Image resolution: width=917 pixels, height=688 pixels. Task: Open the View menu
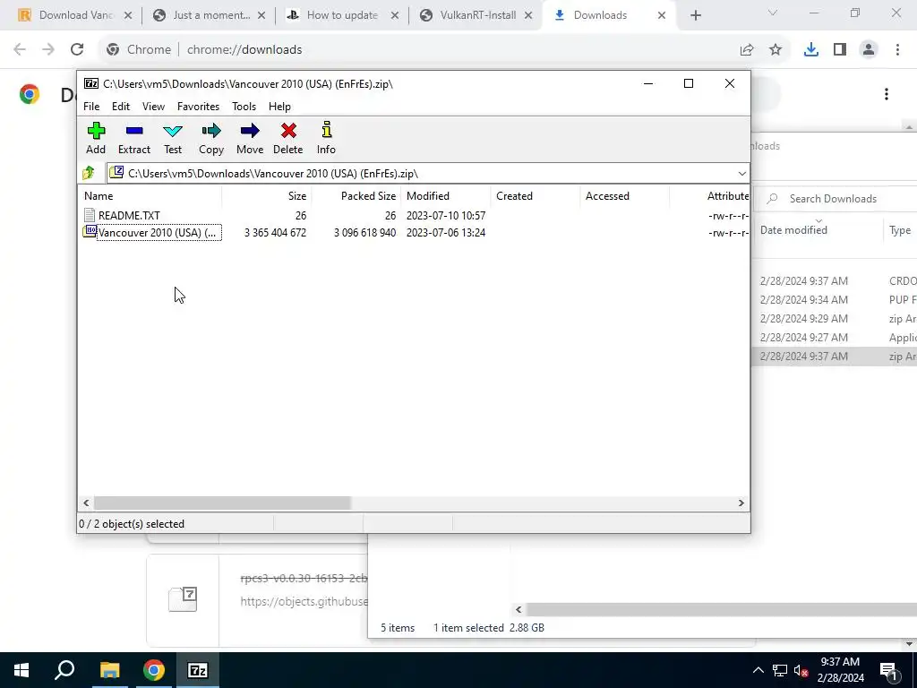(x=153, y=107)
